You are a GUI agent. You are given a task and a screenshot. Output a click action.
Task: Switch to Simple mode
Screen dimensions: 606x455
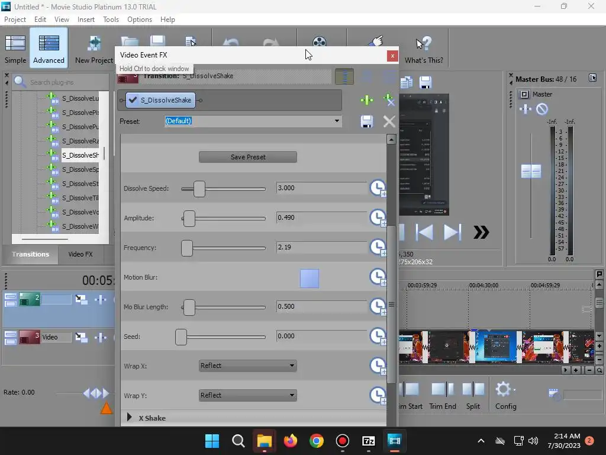15,49
